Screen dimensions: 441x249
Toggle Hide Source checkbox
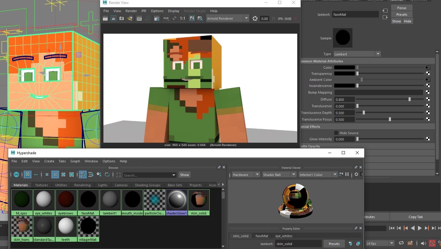coord(336,133)
